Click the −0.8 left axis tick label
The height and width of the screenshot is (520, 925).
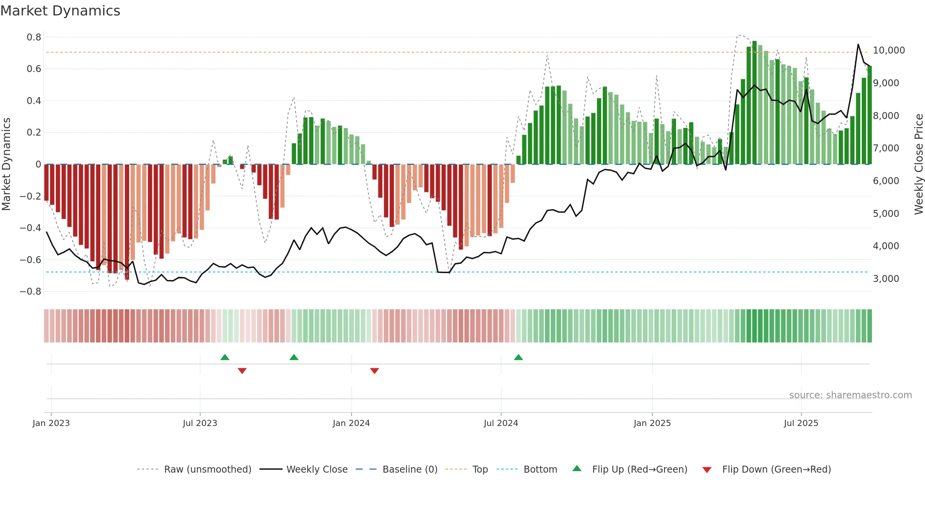(30, 292)
